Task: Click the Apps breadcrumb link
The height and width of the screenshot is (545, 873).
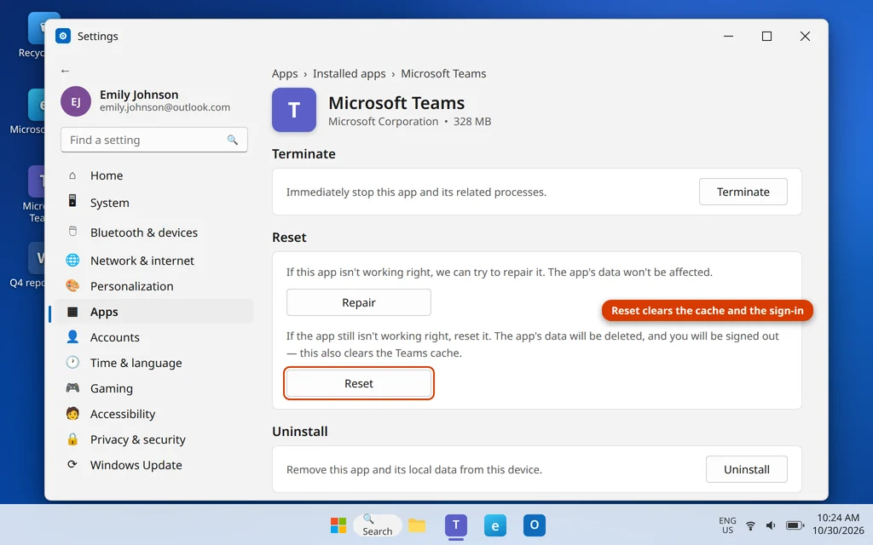Action: pos(285,73)
